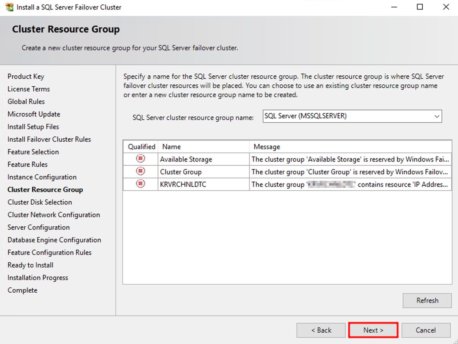Select the Cluster Group name cell
This screenshot has width=458, height=344.
pos(204,172)
